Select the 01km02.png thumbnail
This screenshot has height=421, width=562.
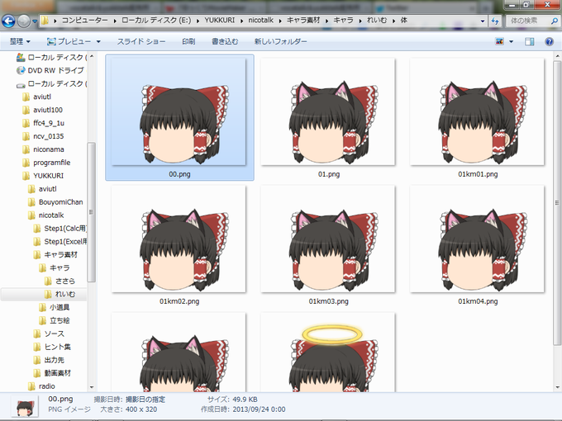179,239
